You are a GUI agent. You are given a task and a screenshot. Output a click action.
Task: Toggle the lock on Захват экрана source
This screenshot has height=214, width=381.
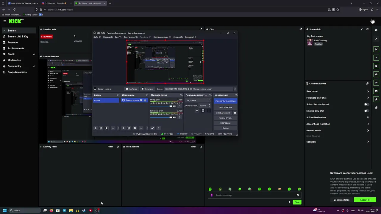[145, 100]
